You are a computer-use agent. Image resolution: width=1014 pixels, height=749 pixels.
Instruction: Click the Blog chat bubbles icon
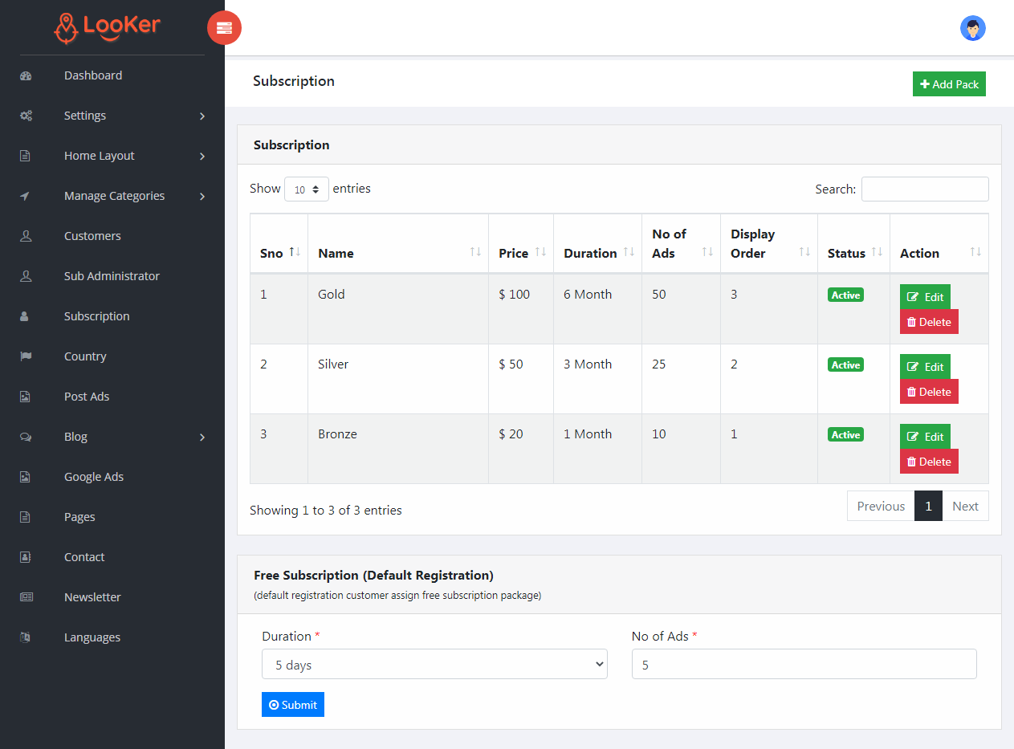point(26,437)
